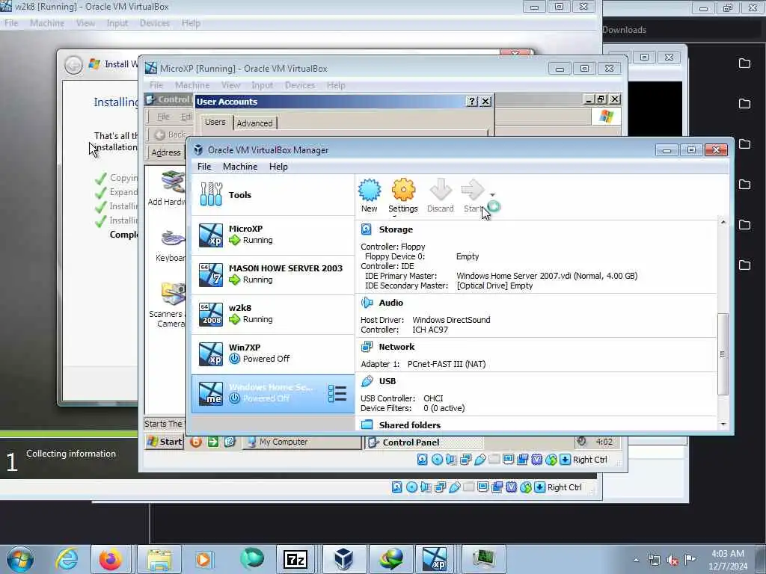
Task: Click the Shared folders section icon
Action: click(367, 425)
